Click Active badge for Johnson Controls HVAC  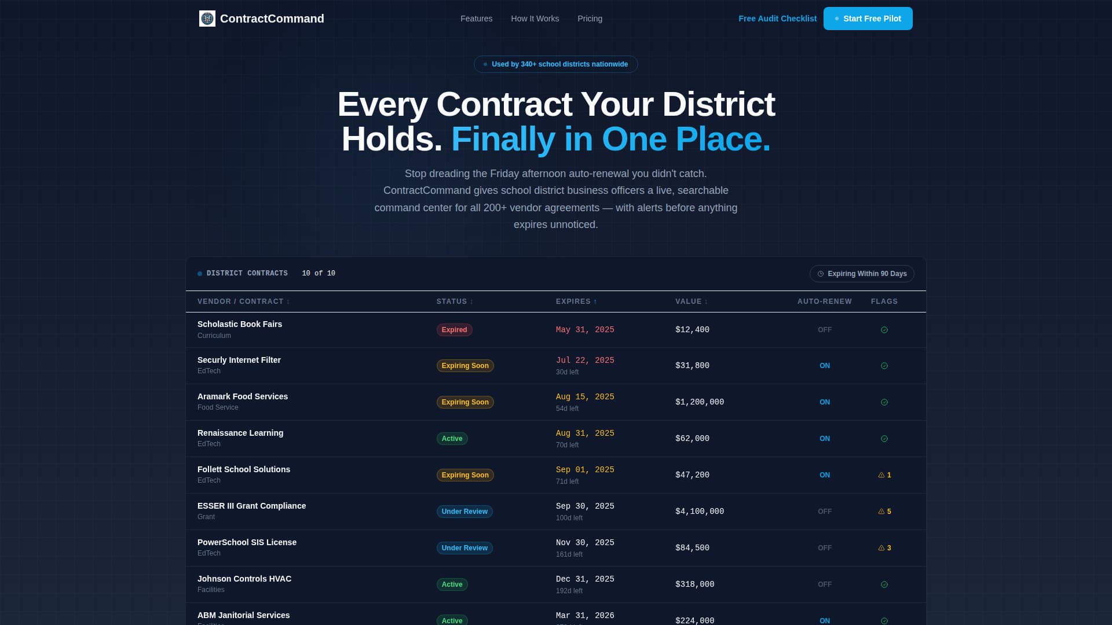click(x=452, y=584)
